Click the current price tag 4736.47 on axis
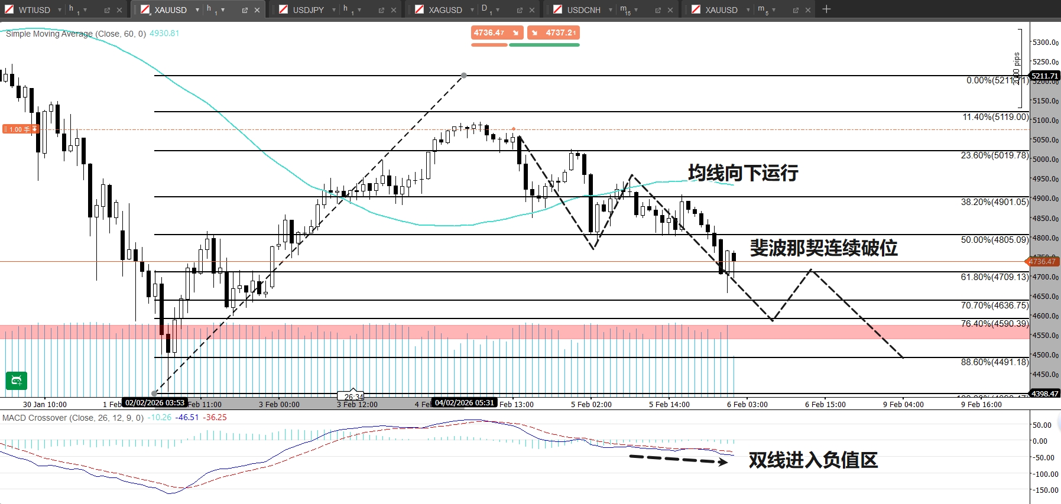This screenshot has height=504, width=1061. click(x=1042, y=262)
